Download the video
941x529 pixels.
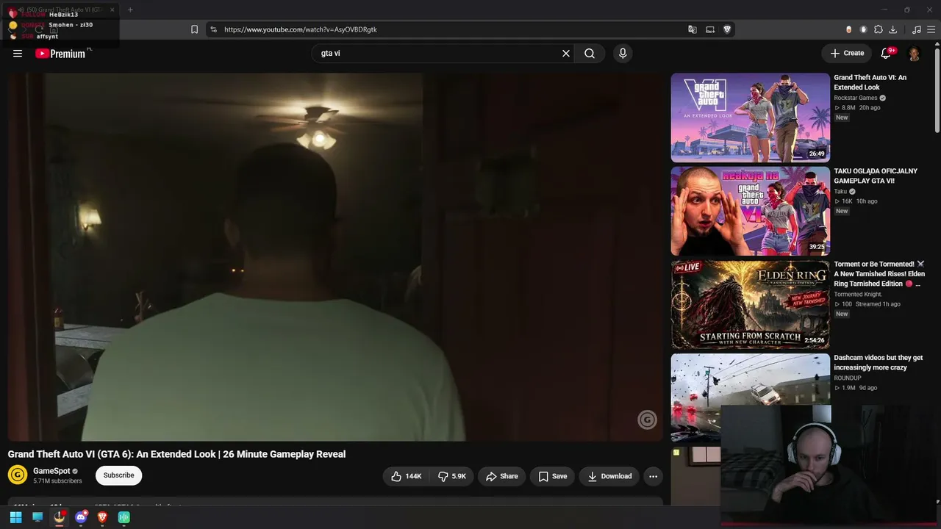click(x=609, y=476)
